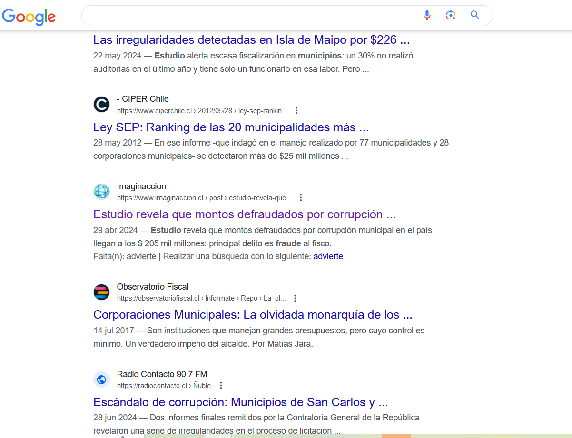Click the radiocontacto.cl › Ñuble URL breadcrumb
This screenshot has width=572, height=438.
click(164, 386)
